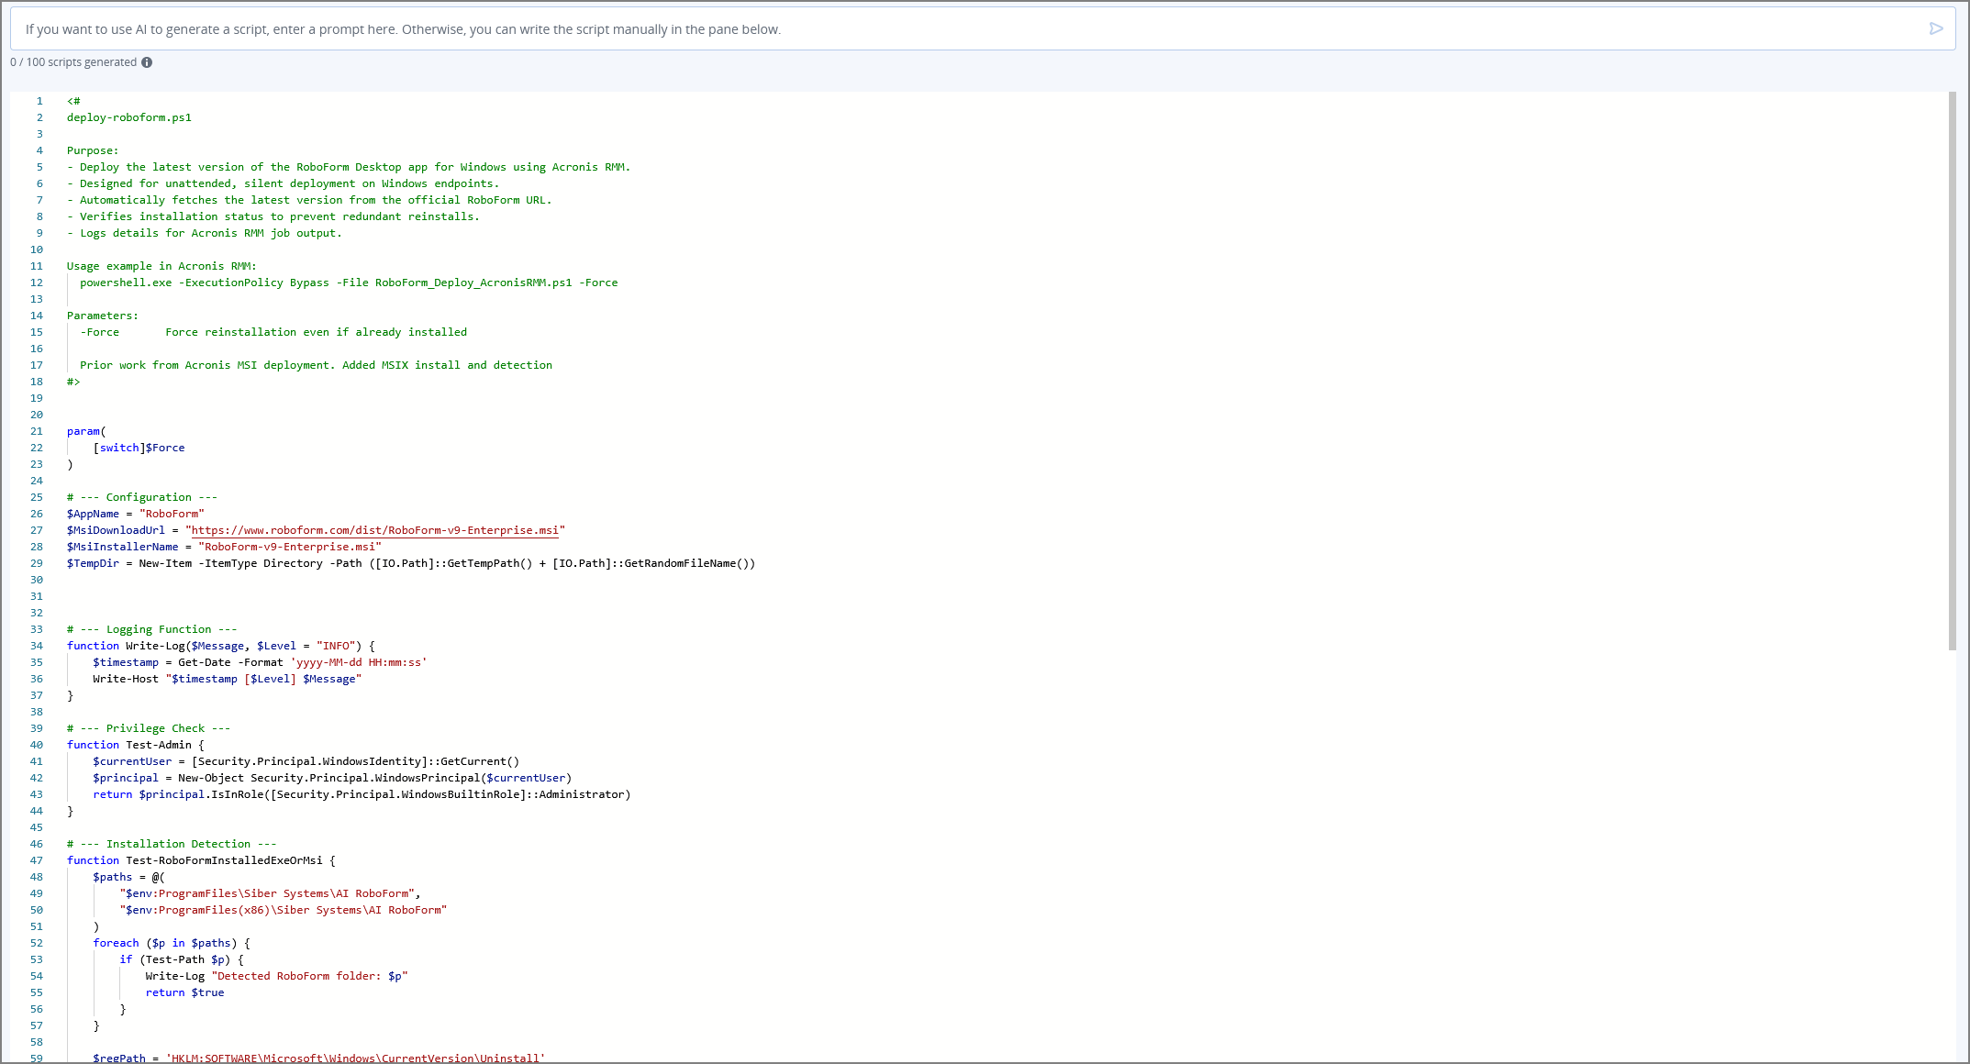This screenshot has height=1064, width=1970.
Task: Click the date format string 'yyyy-MM-dd HH:mm:ss'
Action: coord(359,662)
